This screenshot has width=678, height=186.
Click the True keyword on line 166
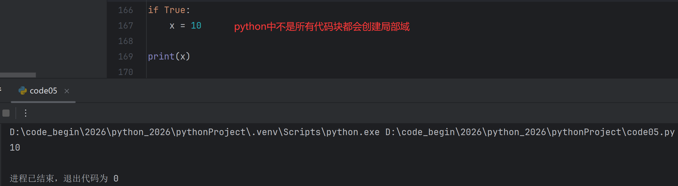pos(175,10)
